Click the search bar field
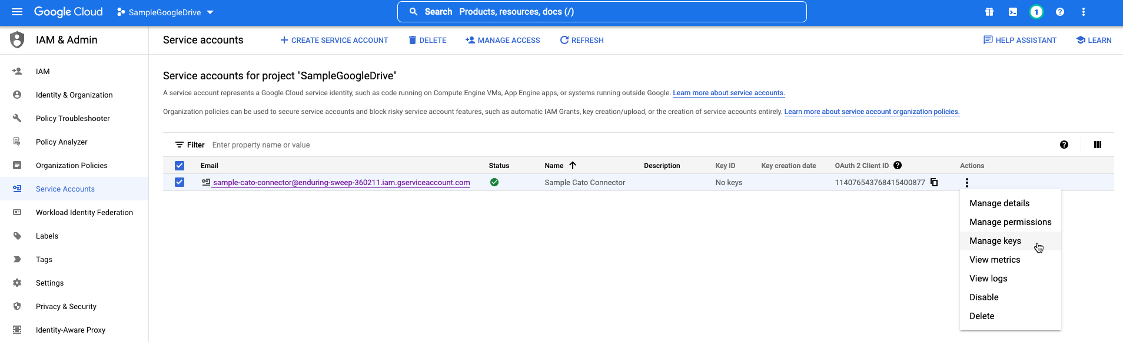The image size is (1123, 342). point(602,12)
